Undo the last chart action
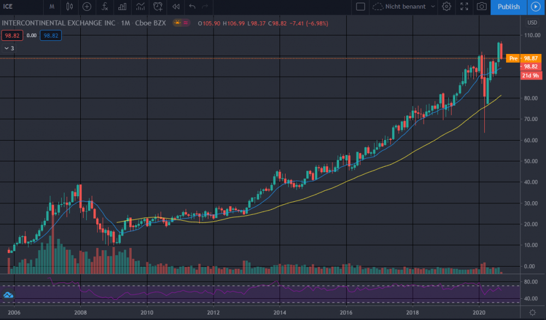This screenshot has height=320, width=546. pos(192,7)
